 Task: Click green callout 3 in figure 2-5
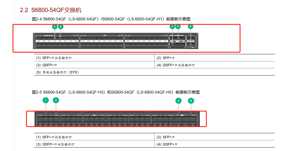pos(178,101)
